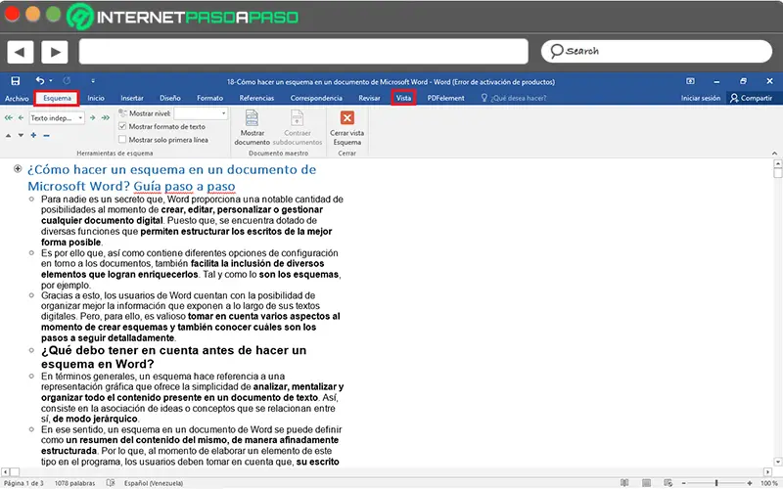The width and height of the screenshot is (783, 489).
Task: Switch to the Inicio tab
Action: click(96, 99)
